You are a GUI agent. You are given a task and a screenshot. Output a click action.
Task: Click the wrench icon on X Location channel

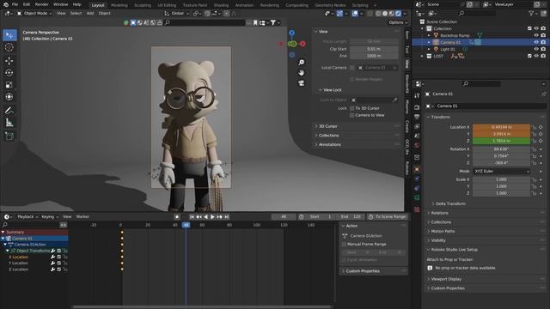[53, 257]
